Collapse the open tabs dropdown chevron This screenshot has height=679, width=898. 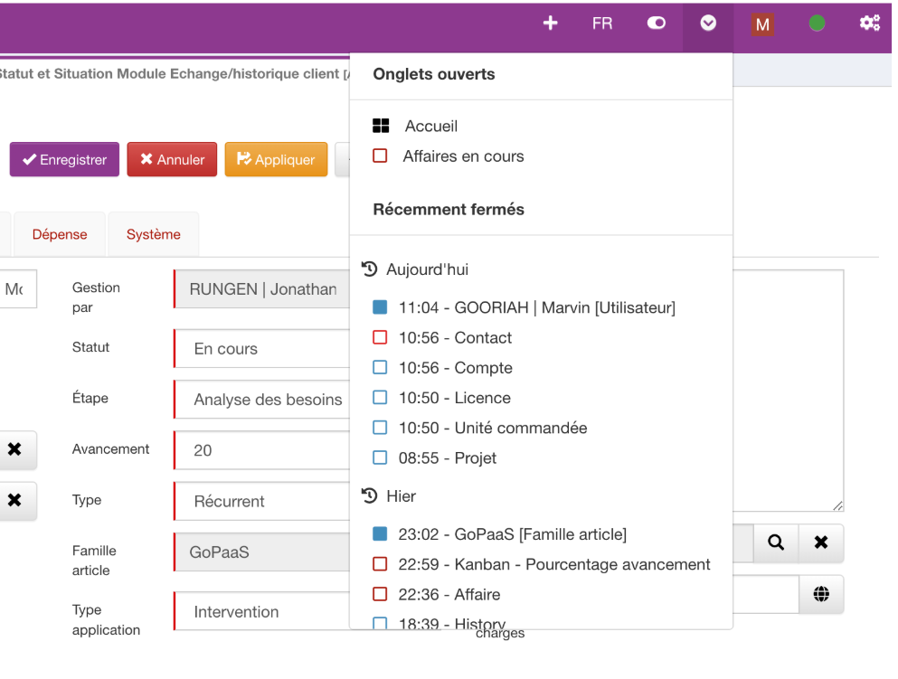pyautogui.click(x=709, y=24)
